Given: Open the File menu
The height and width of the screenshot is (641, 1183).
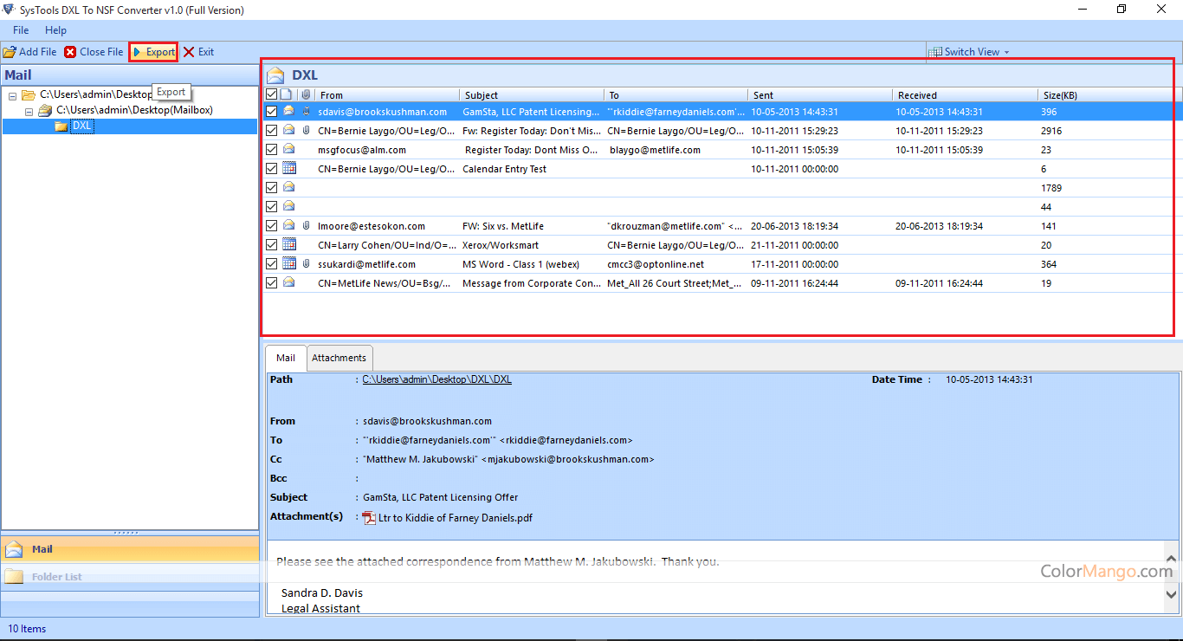Looking at the screenshot, I should pos(21,30).
